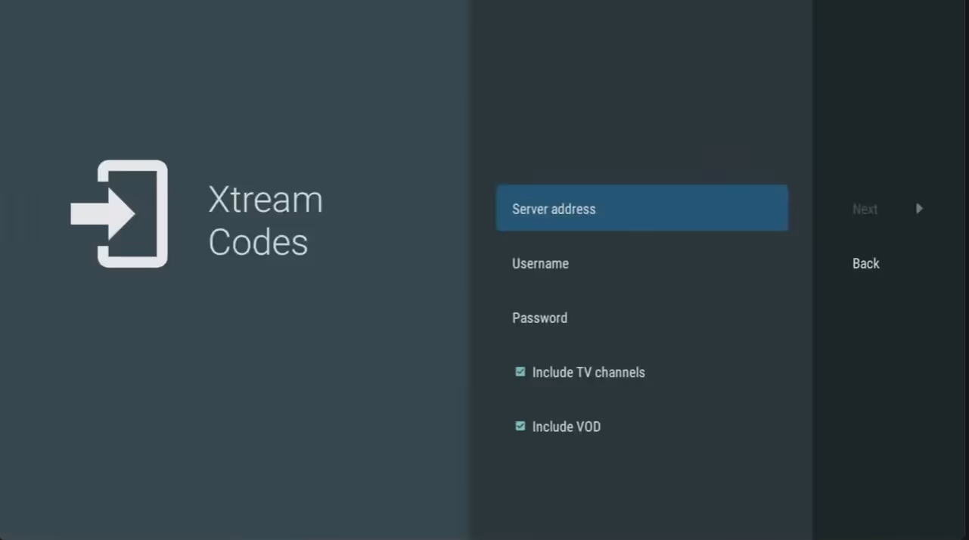Click the checkmark inside Include TV channels checkbox

[x=520, y=371]
